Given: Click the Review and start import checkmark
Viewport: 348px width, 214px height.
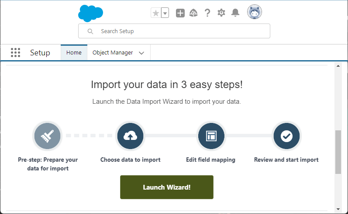Looking at the screenshot, I should pos(286,136).
